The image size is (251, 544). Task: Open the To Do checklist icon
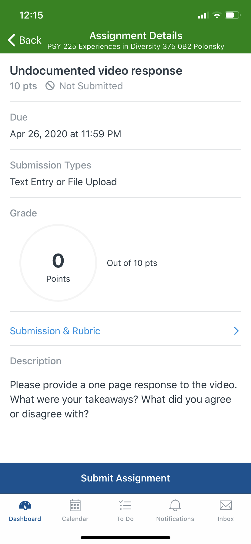pos(125,505)
